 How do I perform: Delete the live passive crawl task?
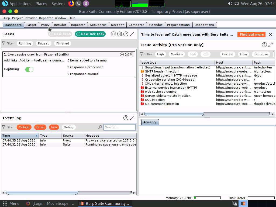click(x=132, y=54)
